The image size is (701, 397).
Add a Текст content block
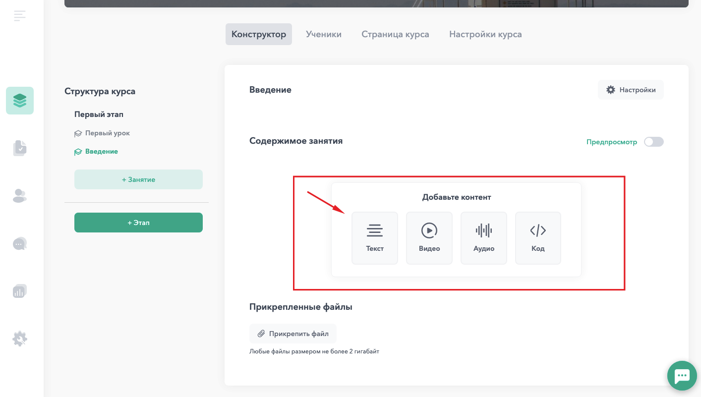tap(375, 238)
